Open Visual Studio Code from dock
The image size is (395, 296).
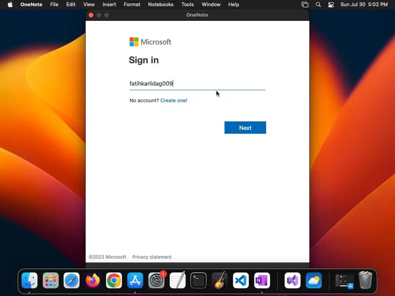pyautogui.click(x=241, y=281)
